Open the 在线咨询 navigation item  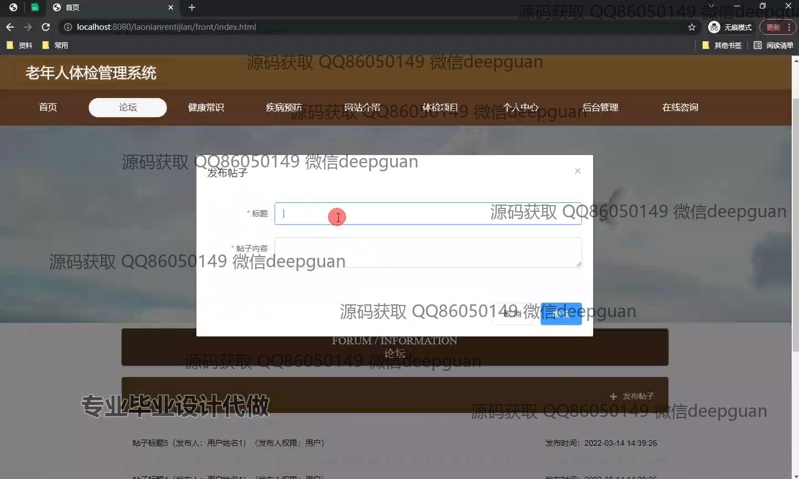click(680, 108)
